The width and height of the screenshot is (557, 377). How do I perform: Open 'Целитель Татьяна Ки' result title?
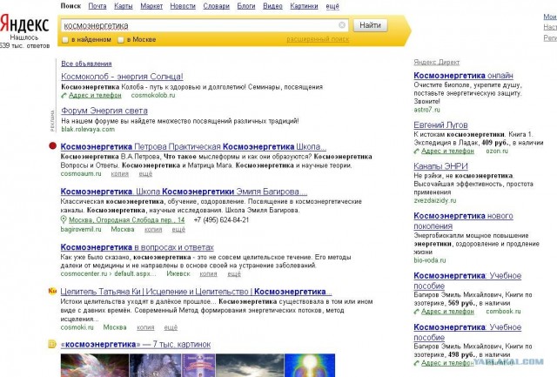pyautogui.click(x=196, y=292)
